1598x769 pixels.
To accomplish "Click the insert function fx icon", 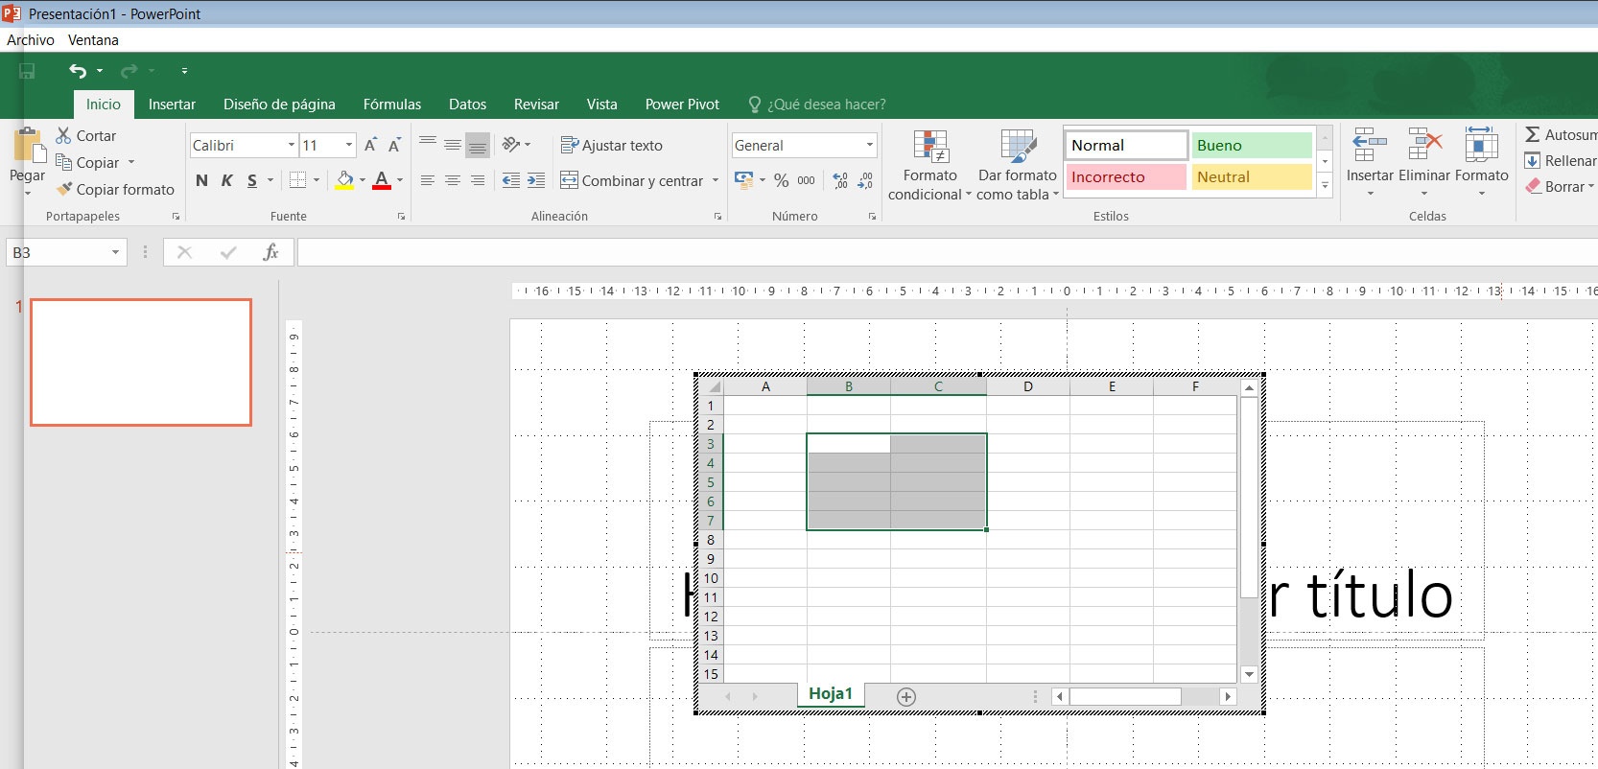I will pos(270,252).
